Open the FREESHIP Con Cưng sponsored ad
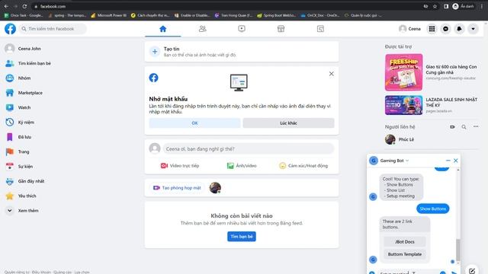The width and height of the screenshot is (488, 274). (x=432, y=72)
